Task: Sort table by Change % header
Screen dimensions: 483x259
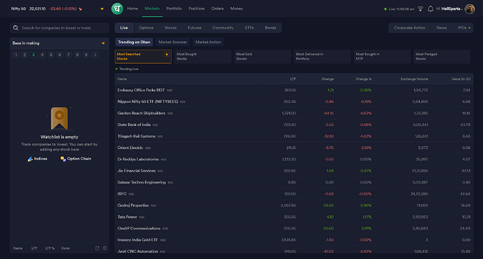Action: pyautogui.click(x=363, y=79)
